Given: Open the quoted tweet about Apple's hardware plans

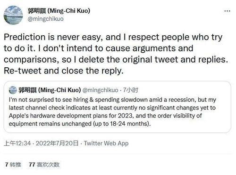Looking at the screenshot, I should coord(117,107).
